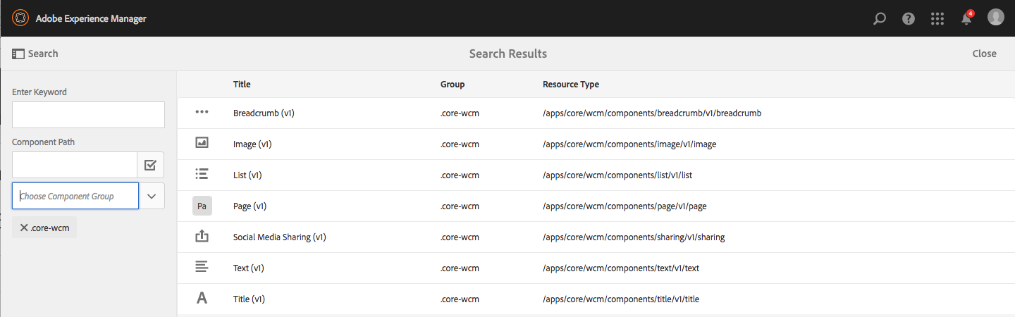
Task: Sort by the Title column header
Action: [242, 85]
